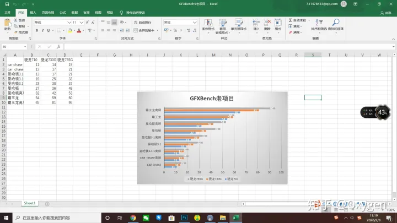This screenshot has height=223, width=397.
Task: Click the Orientation text angle icon
Action: tap(122, 22)
